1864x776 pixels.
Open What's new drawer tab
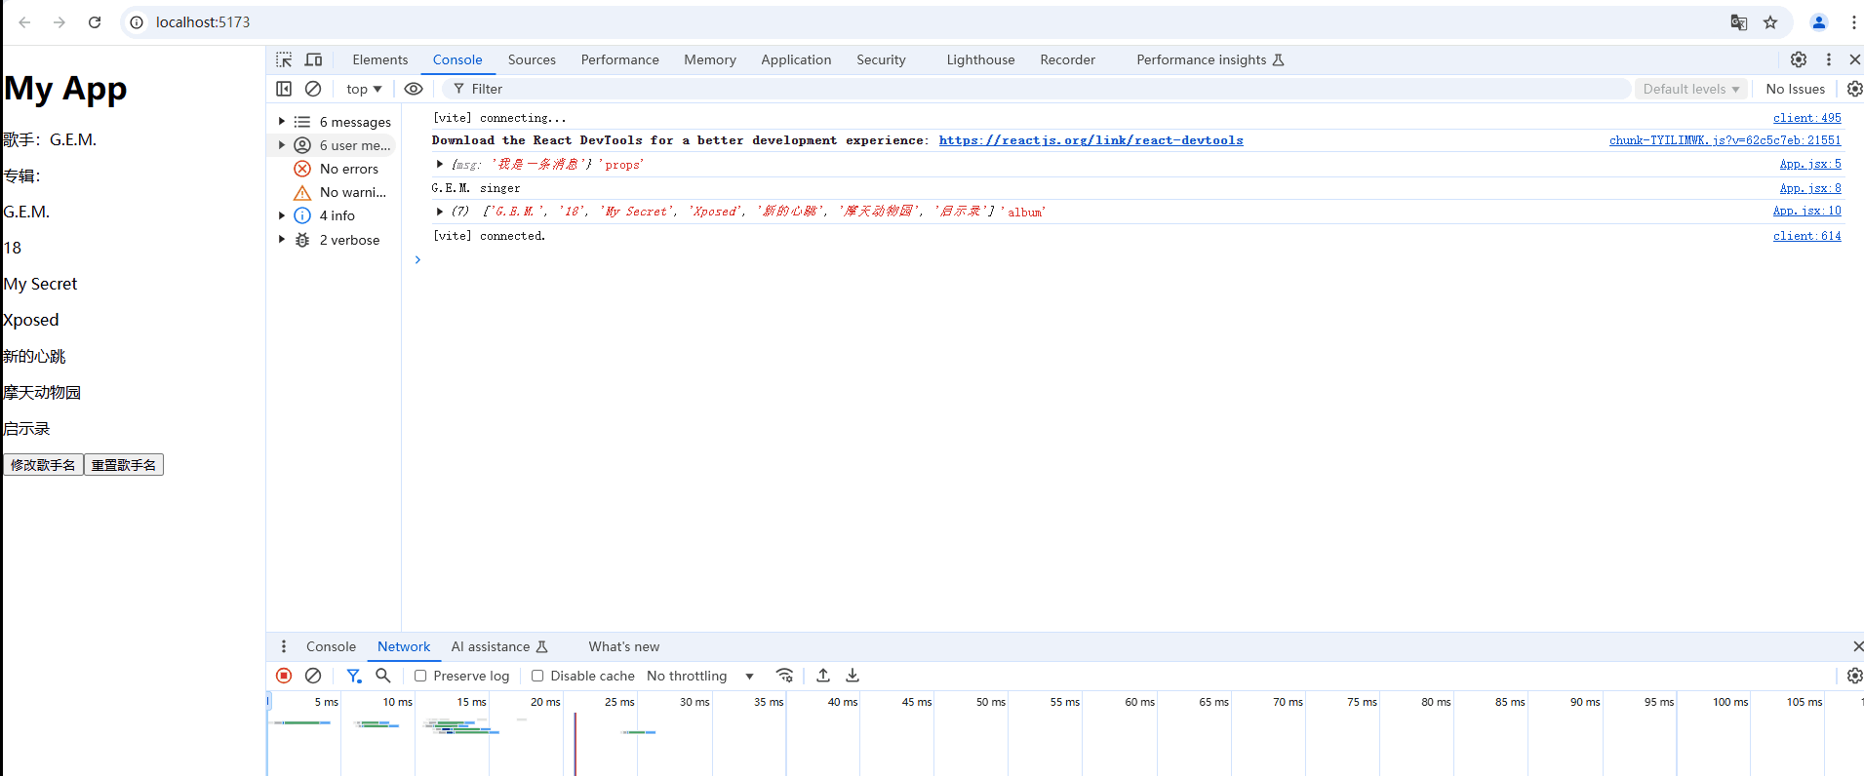[x=624, y=646]
